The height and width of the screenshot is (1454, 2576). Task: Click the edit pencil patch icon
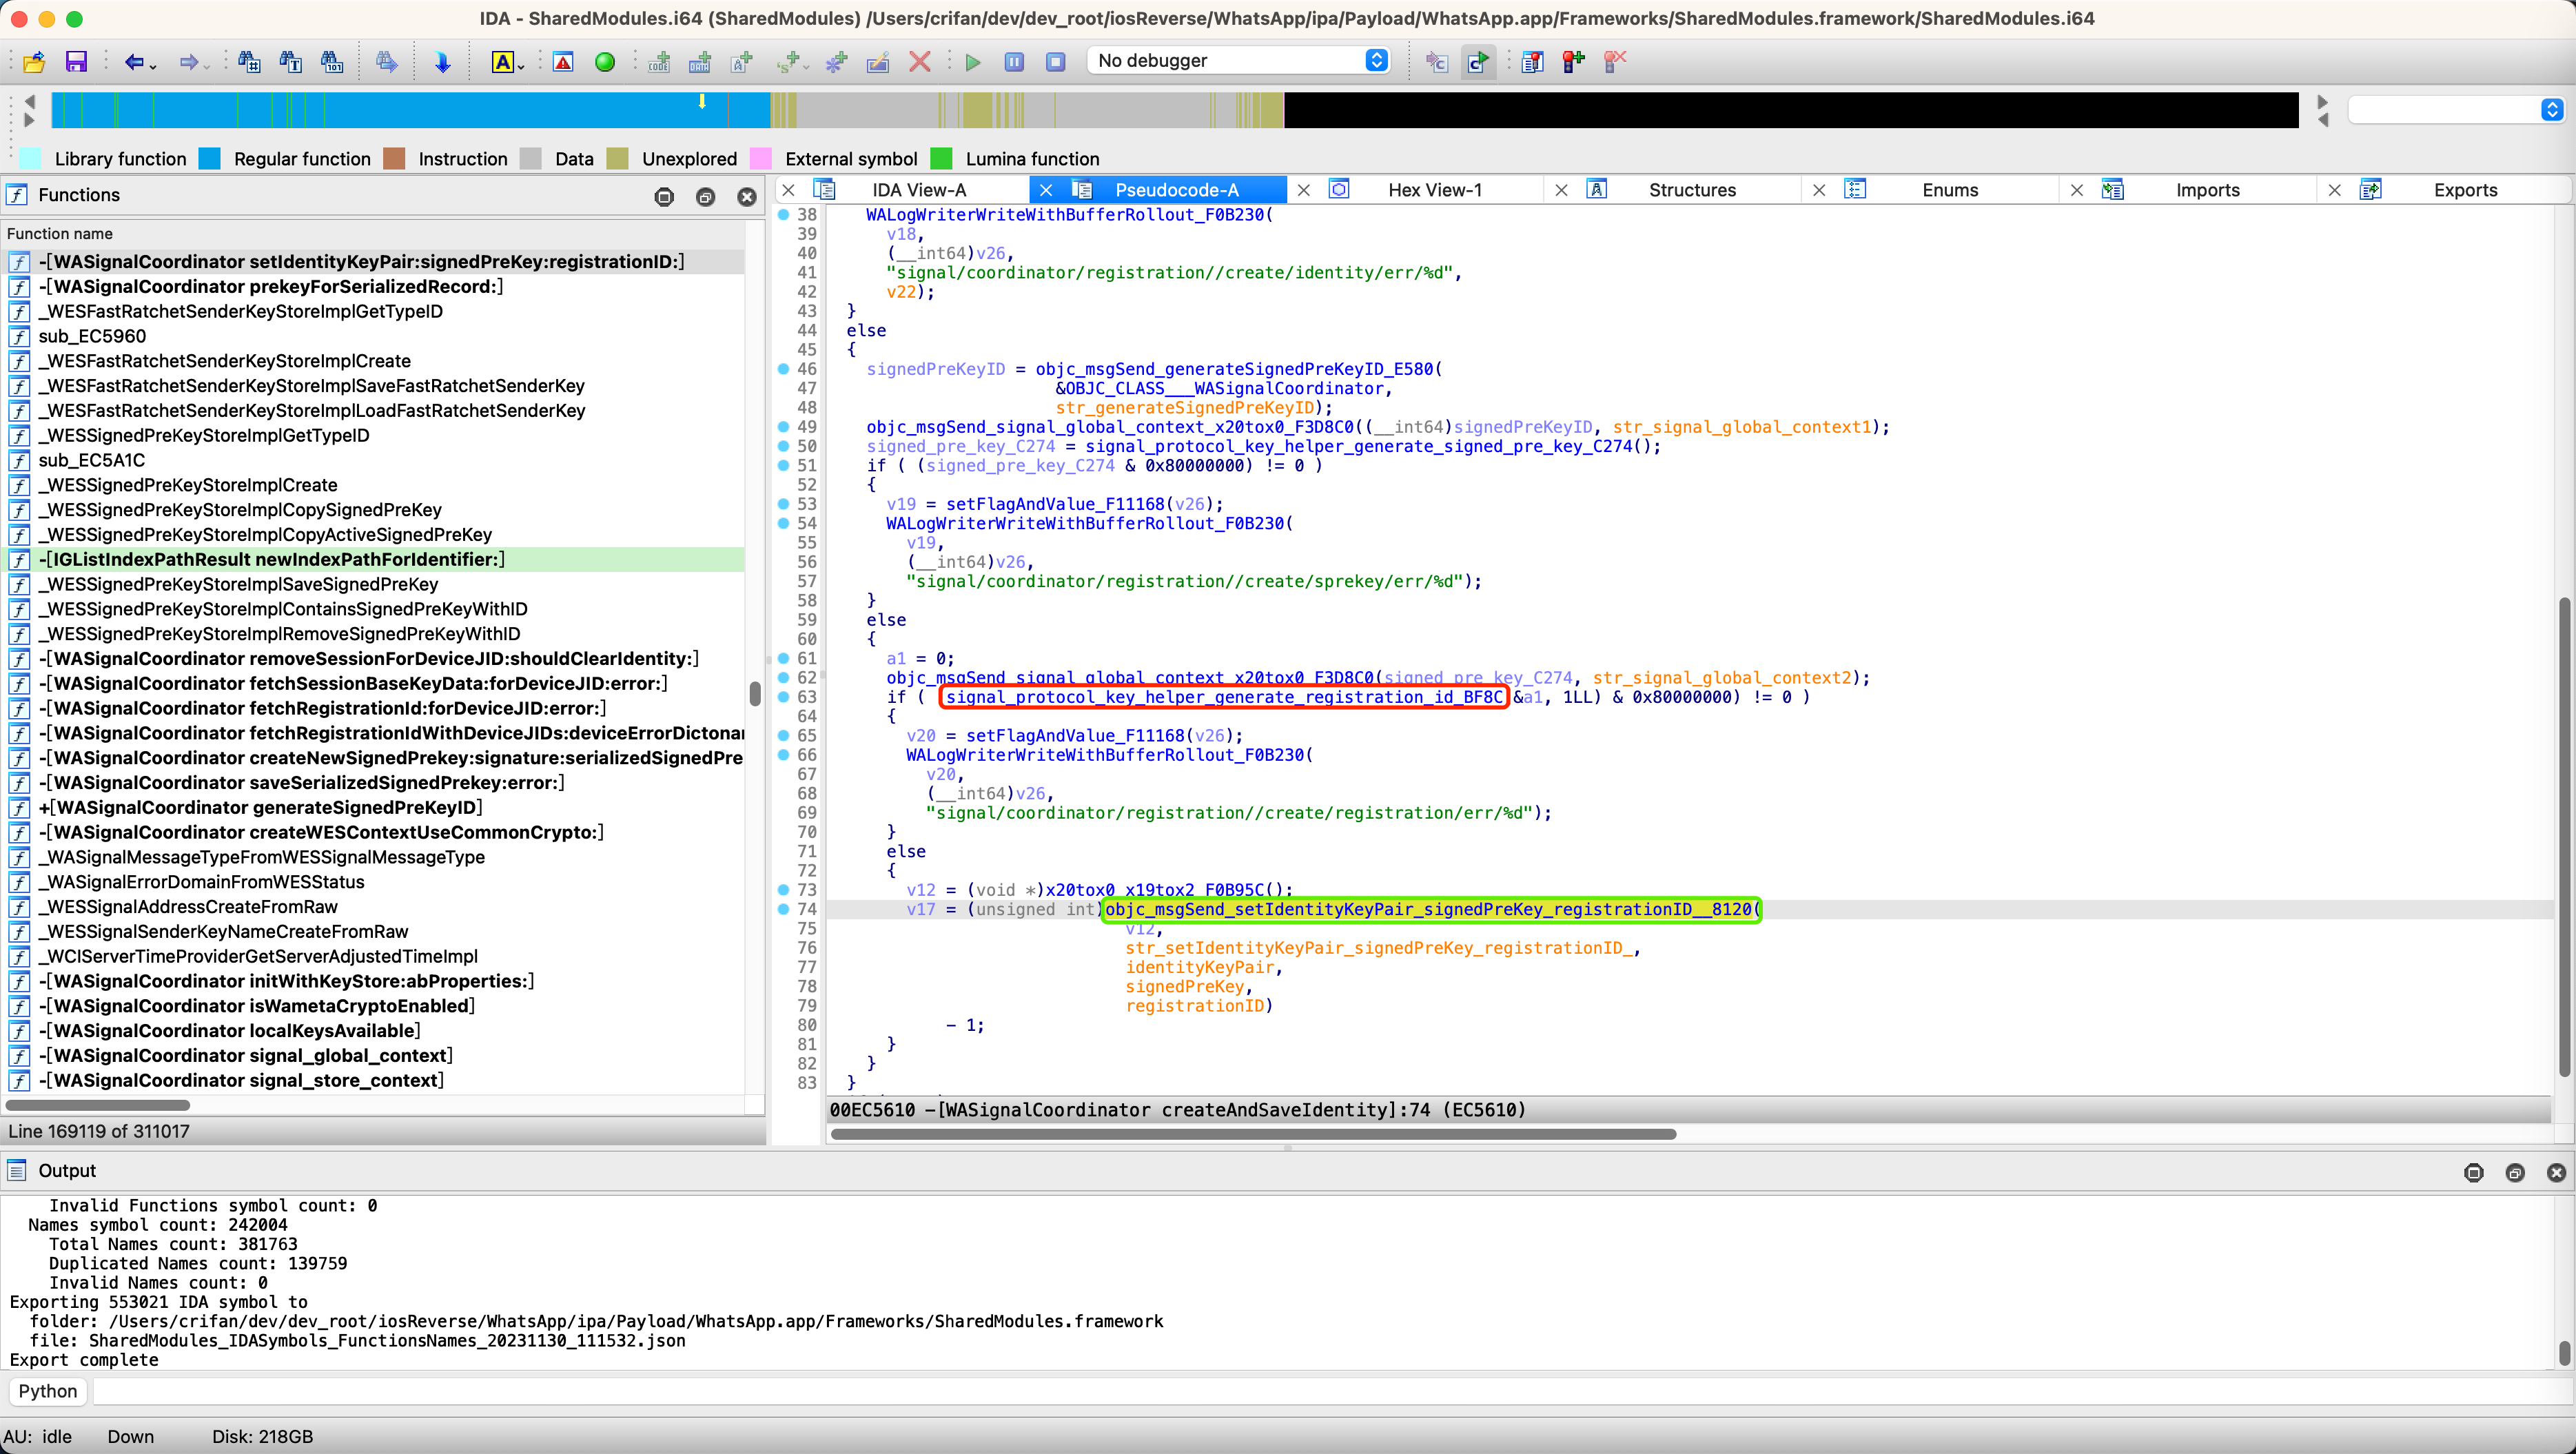(x=878, y=62)
